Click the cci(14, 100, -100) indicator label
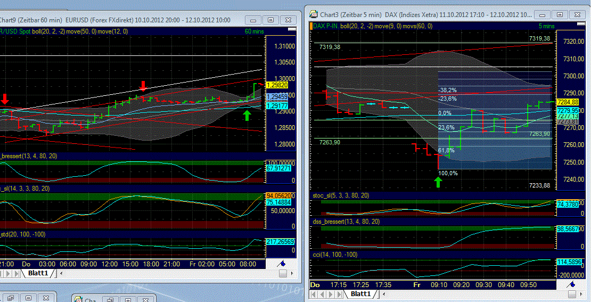Image resolution: width=591 pixels, height=302 pixels. [x=335, y=255]
